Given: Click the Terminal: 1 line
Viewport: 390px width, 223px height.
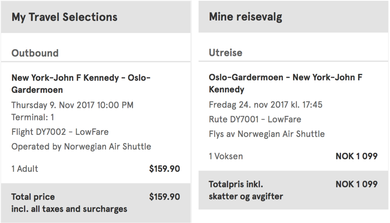Looking at the screenshot, I should click(x=33, y=117).
